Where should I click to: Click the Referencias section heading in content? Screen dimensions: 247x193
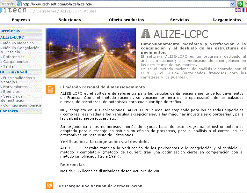point(72,165)
